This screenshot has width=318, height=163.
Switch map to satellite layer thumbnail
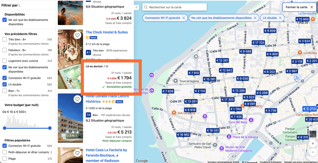pos(313,134)
